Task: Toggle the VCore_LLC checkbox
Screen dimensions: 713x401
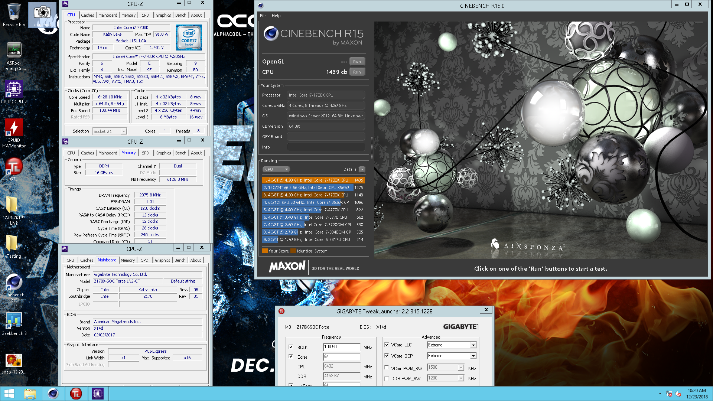Action: (x=387, y=345)
